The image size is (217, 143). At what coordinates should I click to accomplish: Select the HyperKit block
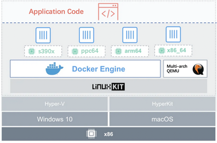(162, 104)
